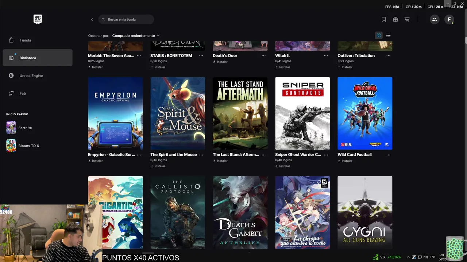
Task: Open the Unreal Engine section
Action: pyautogui.click(x=38, y=76)
